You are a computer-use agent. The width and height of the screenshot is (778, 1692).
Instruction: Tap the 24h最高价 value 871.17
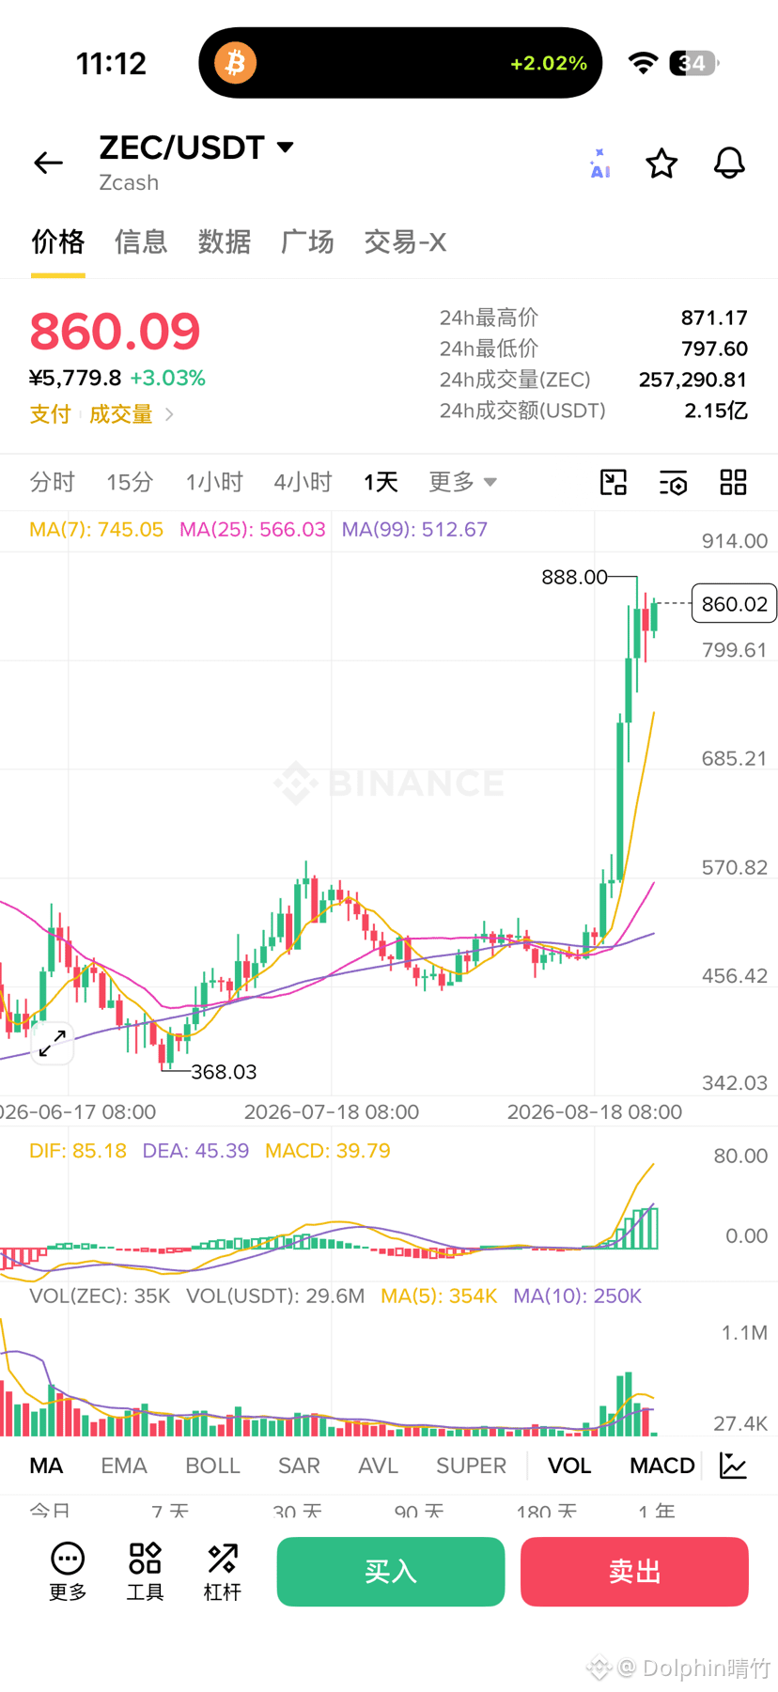pyautogui.click(x=714, y=318)
